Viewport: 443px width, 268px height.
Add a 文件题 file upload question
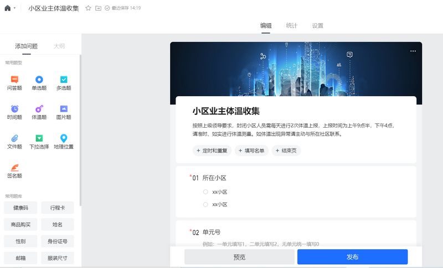click(14, 141)
